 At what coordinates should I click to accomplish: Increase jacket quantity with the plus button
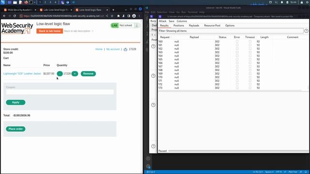coord(75,73)
